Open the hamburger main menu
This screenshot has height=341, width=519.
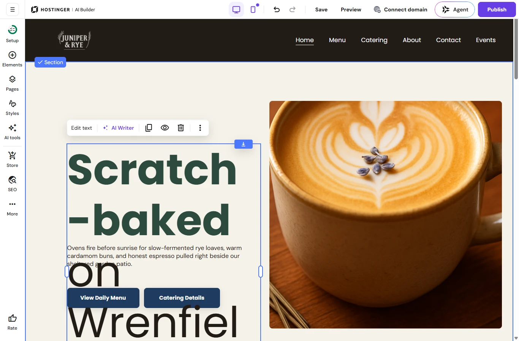13,9
